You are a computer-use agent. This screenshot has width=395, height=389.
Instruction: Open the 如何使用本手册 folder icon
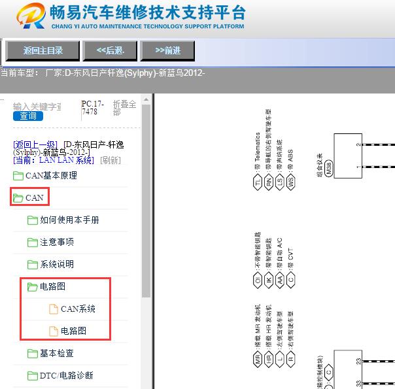pyautogui.click(x=33, y=220)
